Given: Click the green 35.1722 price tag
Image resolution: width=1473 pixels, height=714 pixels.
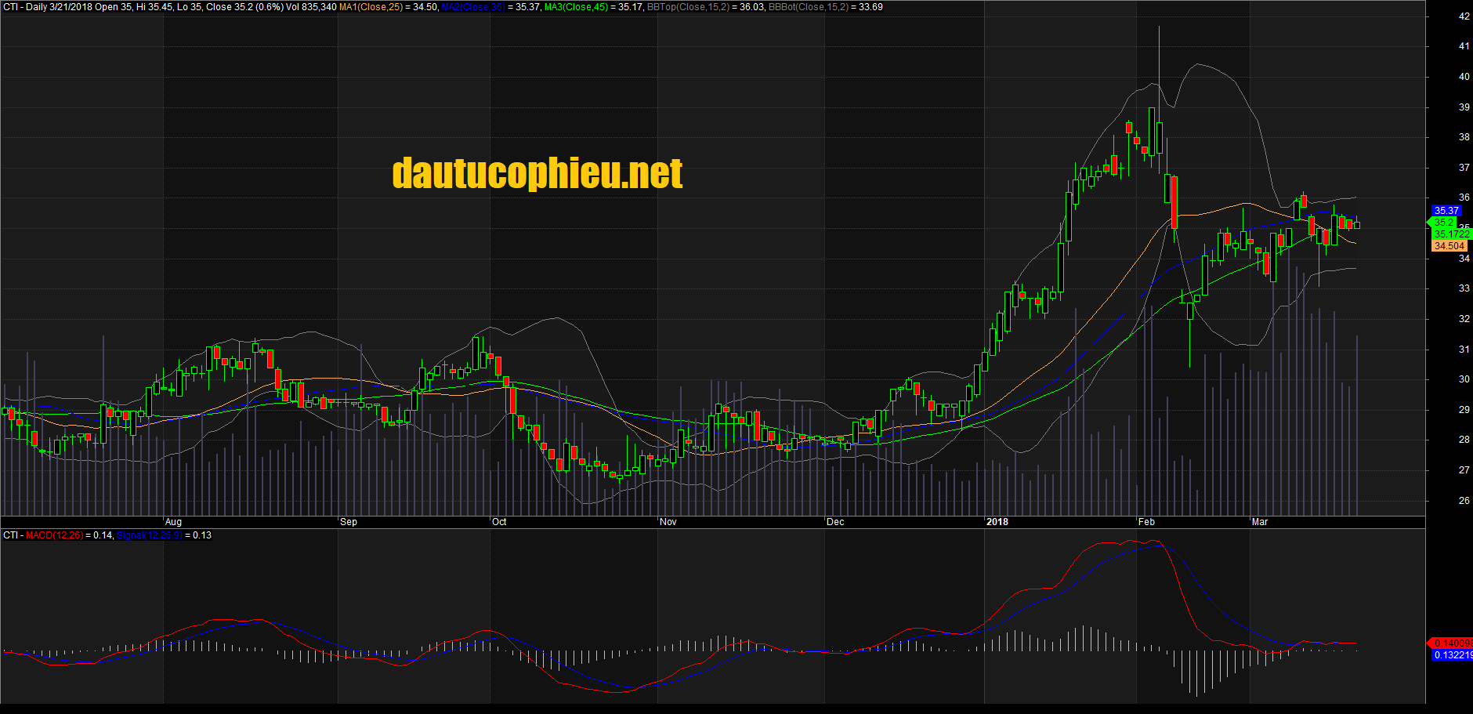Looking at the screenshot, I should [x=1452, y=234].
